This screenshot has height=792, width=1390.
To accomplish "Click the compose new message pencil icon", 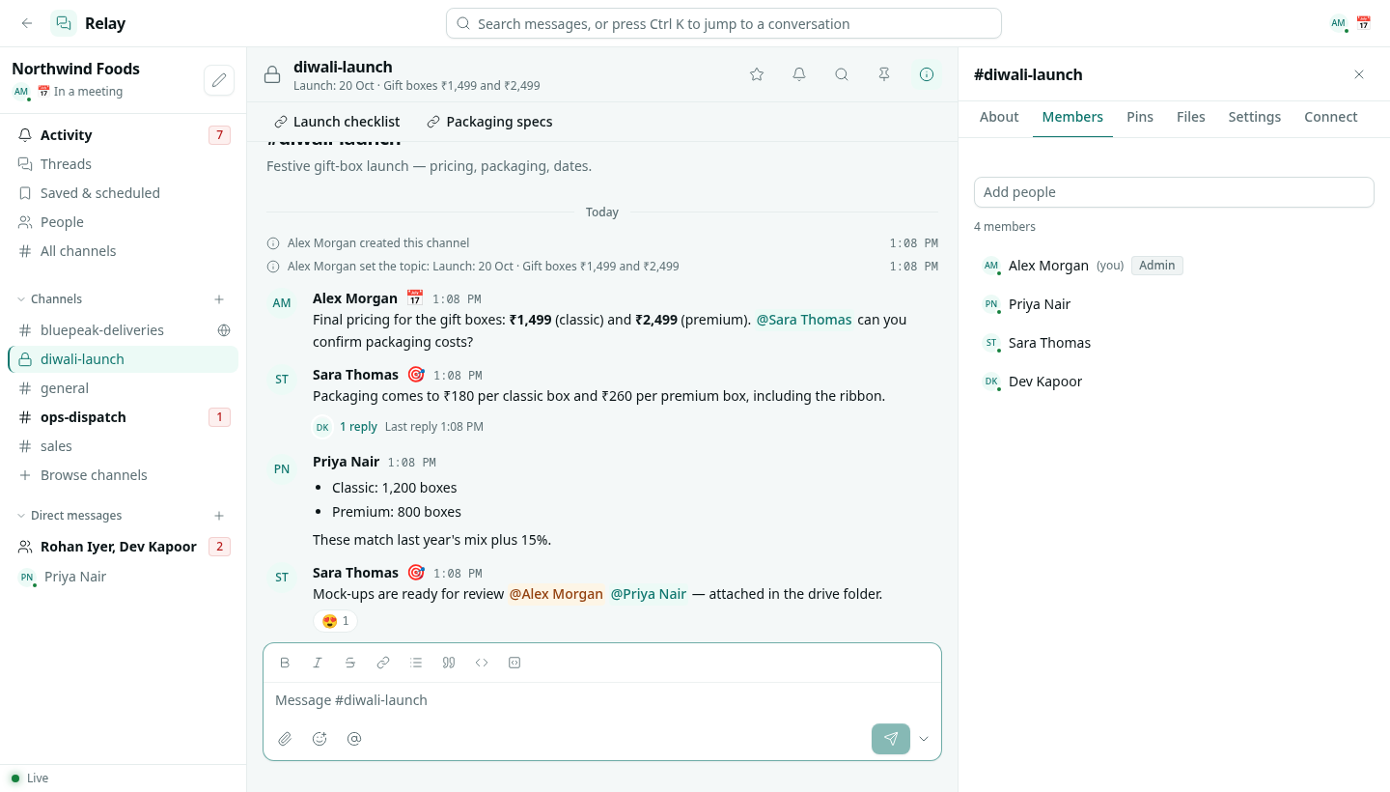I will click(219, 80).
